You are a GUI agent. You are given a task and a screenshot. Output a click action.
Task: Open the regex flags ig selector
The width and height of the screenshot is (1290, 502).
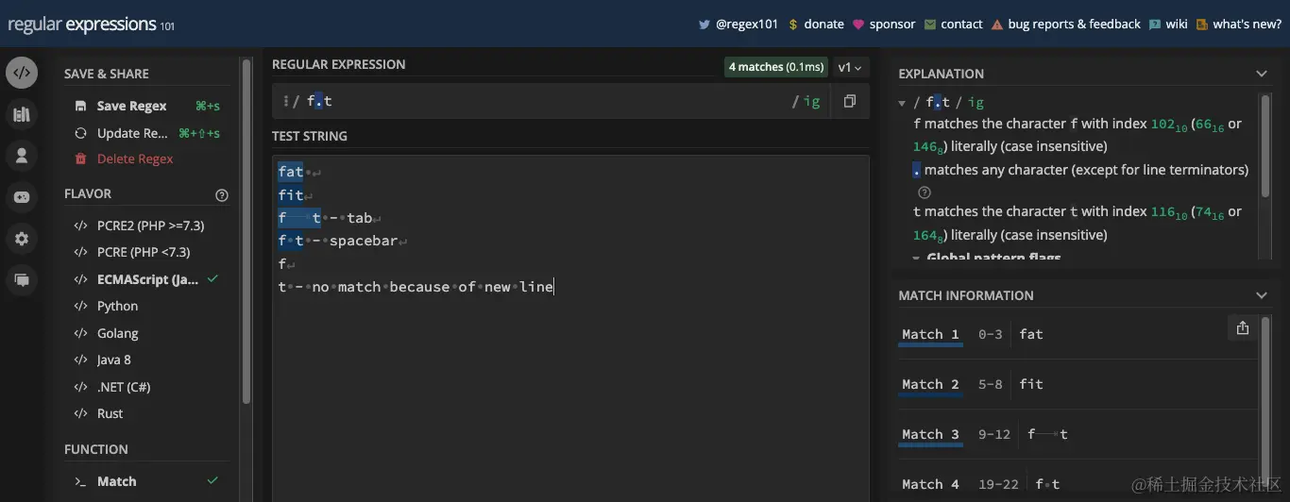[811, 101]
